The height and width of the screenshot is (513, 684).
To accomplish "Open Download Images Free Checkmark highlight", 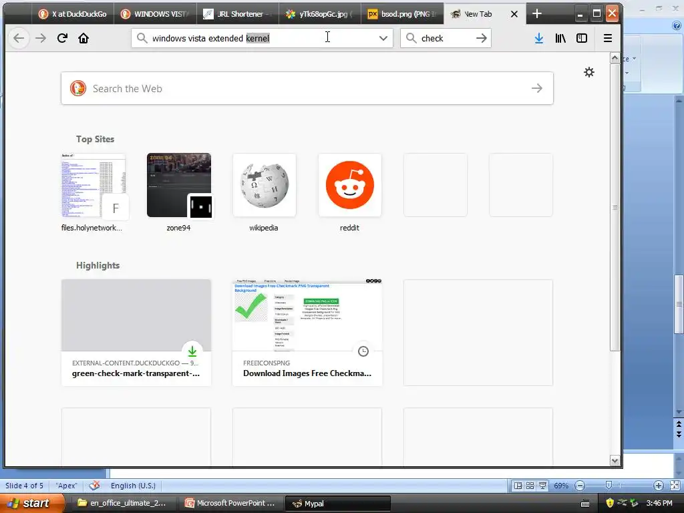I will pos(307,333).
